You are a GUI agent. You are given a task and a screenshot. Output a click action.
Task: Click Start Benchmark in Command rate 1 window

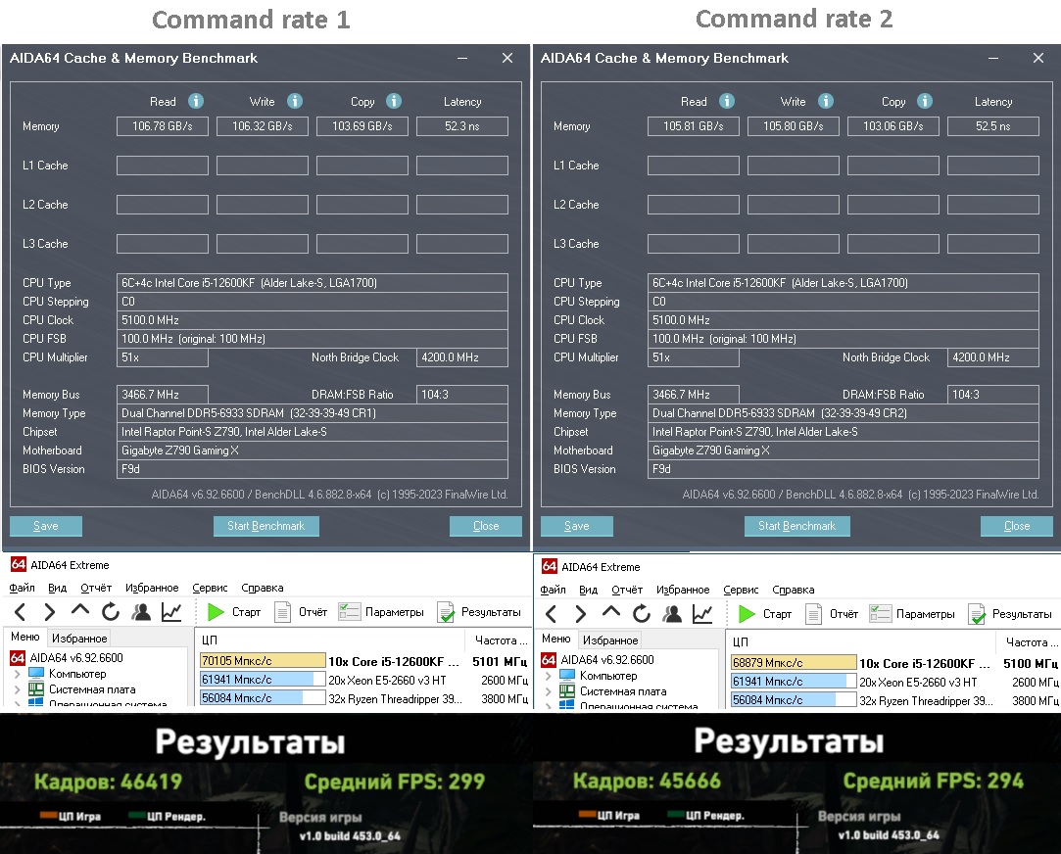[x=265, y=526]
